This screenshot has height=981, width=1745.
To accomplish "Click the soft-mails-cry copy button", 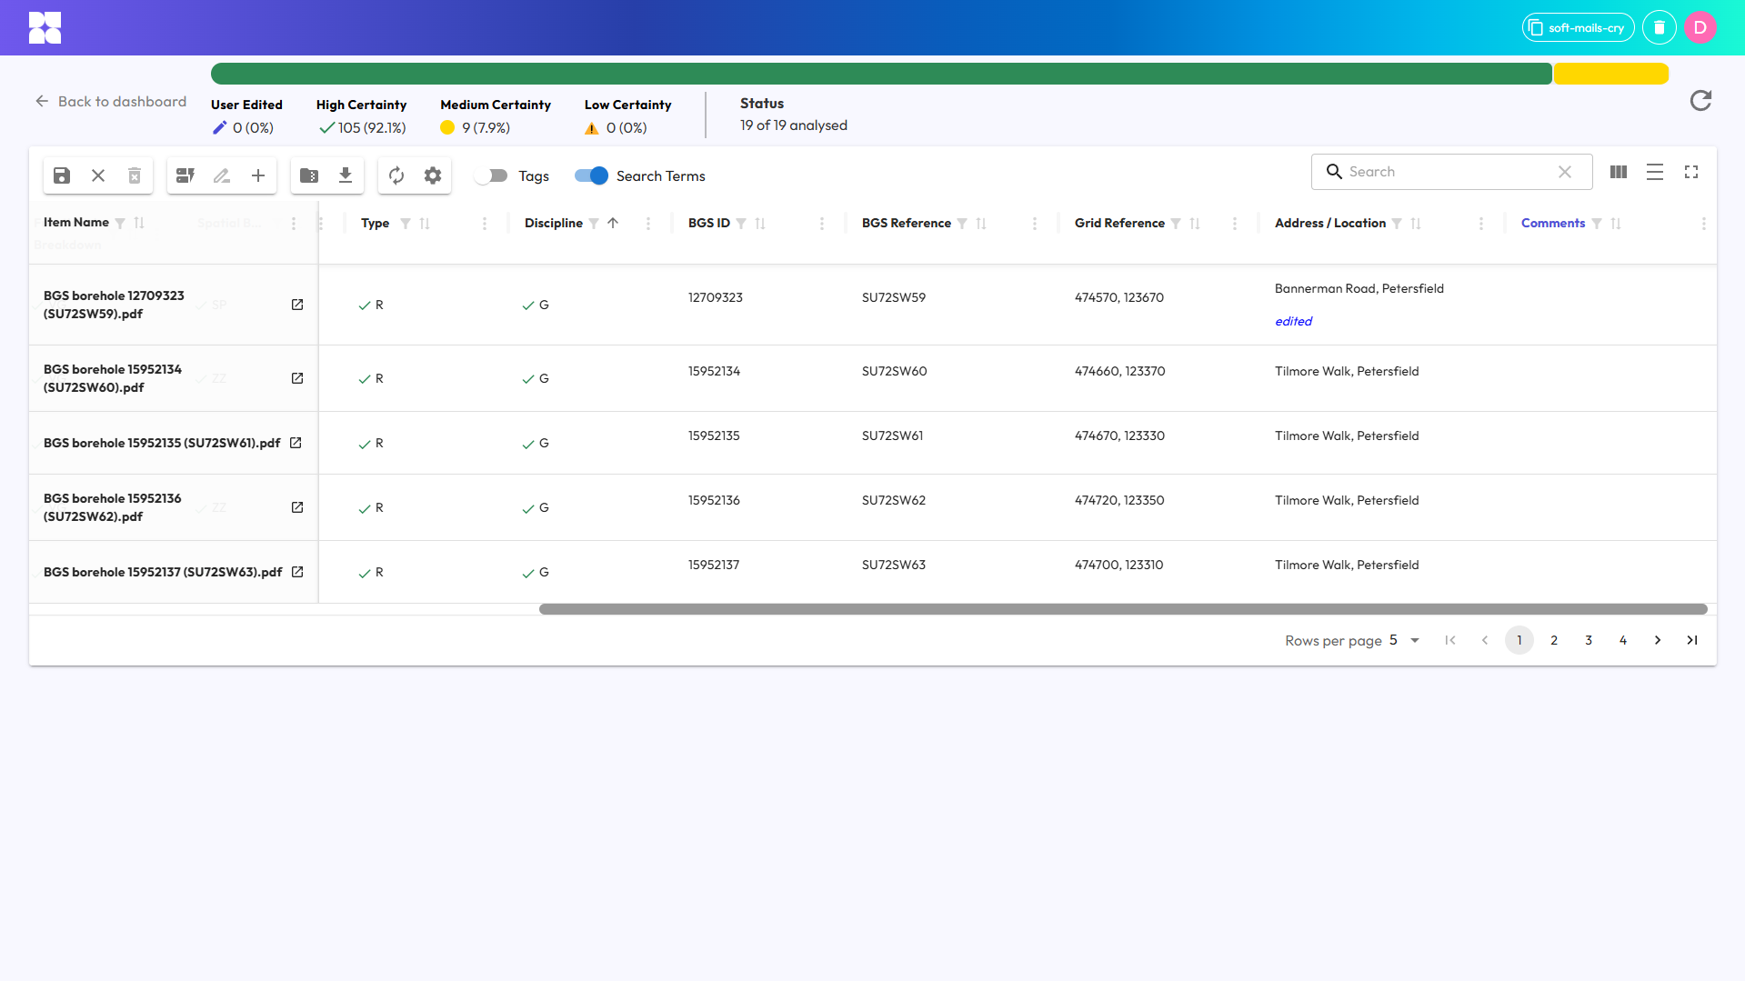I will tap(1578, 28).
